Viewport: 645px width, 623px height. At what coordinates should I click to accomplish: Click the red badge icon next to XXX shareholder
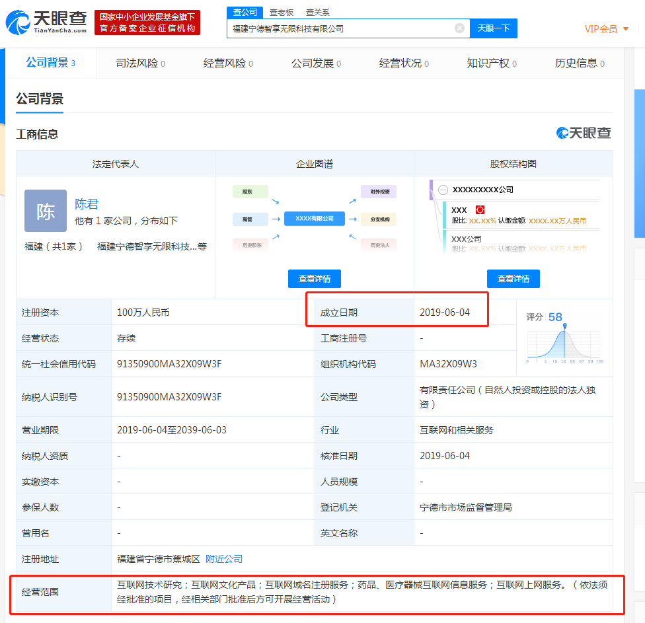click(480, 209)
